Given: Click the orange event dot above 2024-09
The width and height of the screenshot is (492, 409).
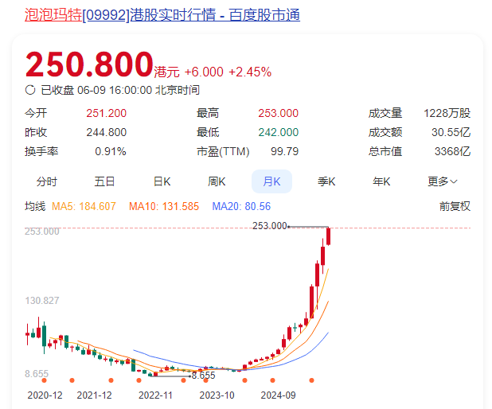Looking at the screenshot, I should tap(273, 380).
